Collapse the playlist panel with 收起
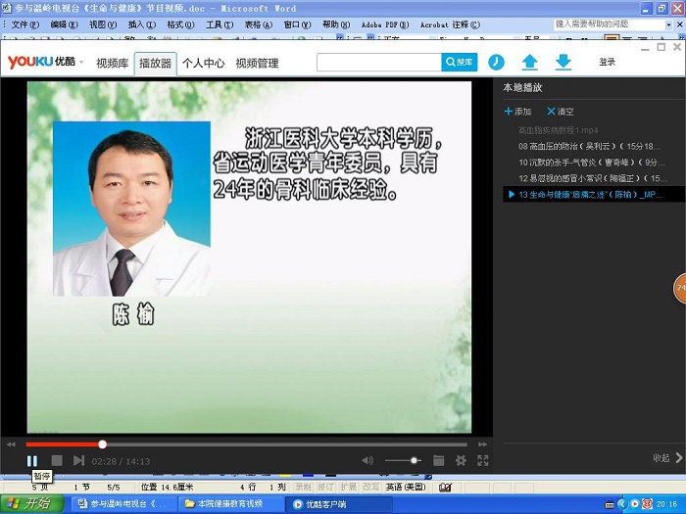Screen dimensions: 686x514 tap(667, 457)
